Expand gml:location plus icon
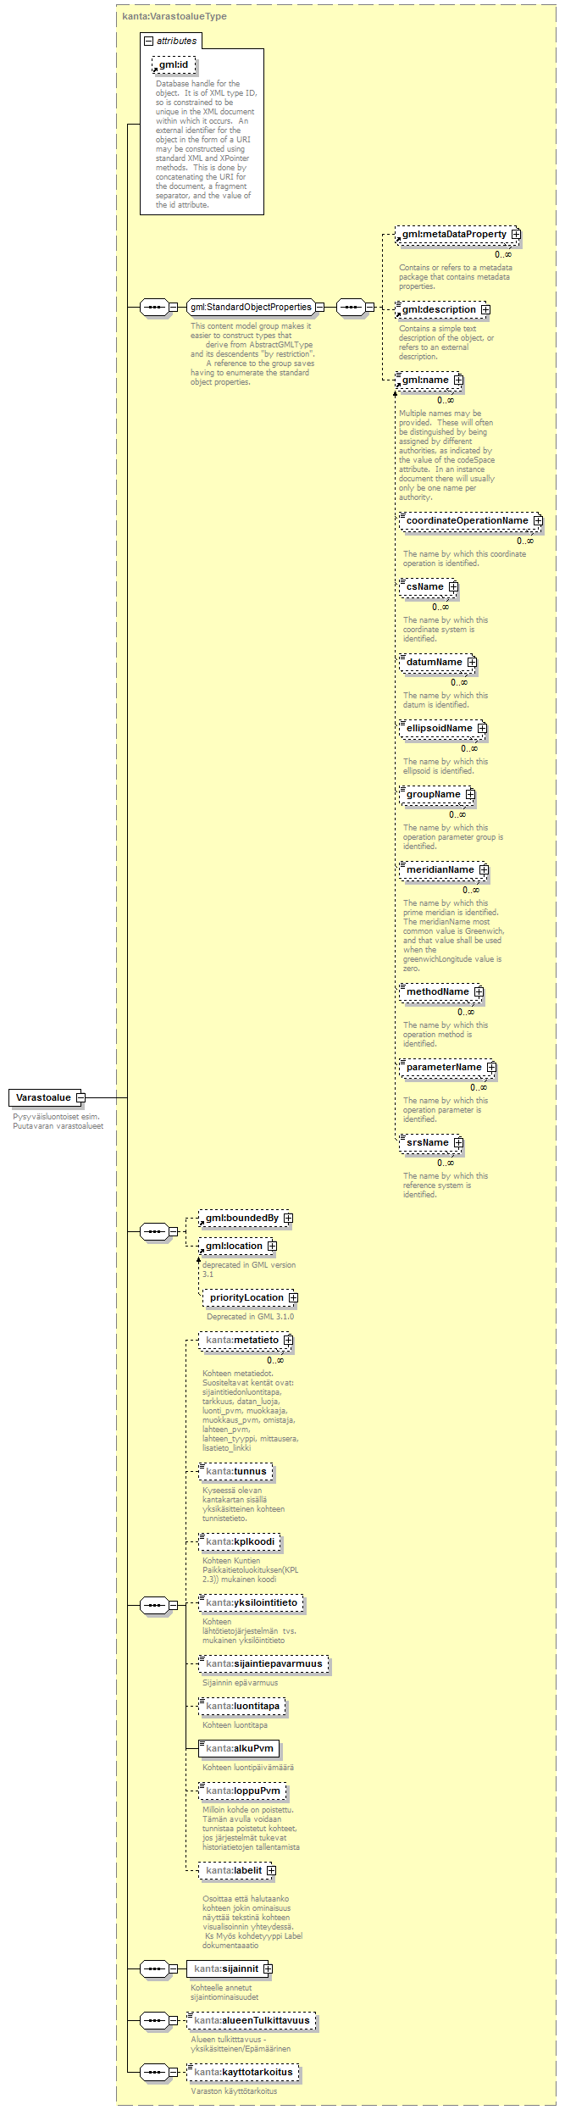The image size is (565, 2110). pyautogui.click(x=272, y=1246)
